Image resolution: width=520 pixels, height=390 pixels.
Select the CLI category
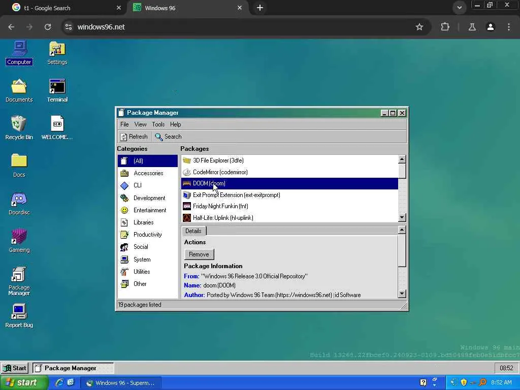(148, 185)
